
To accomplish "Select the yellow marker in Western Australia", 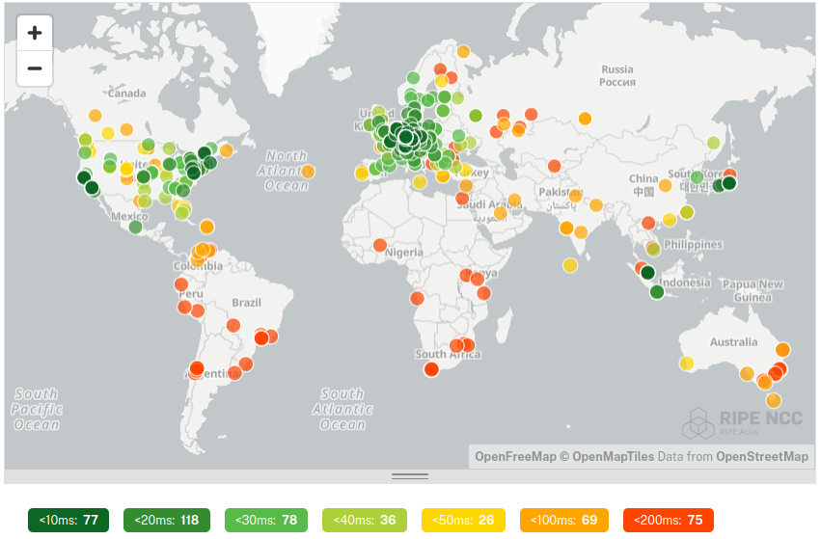I will [686, 364].
